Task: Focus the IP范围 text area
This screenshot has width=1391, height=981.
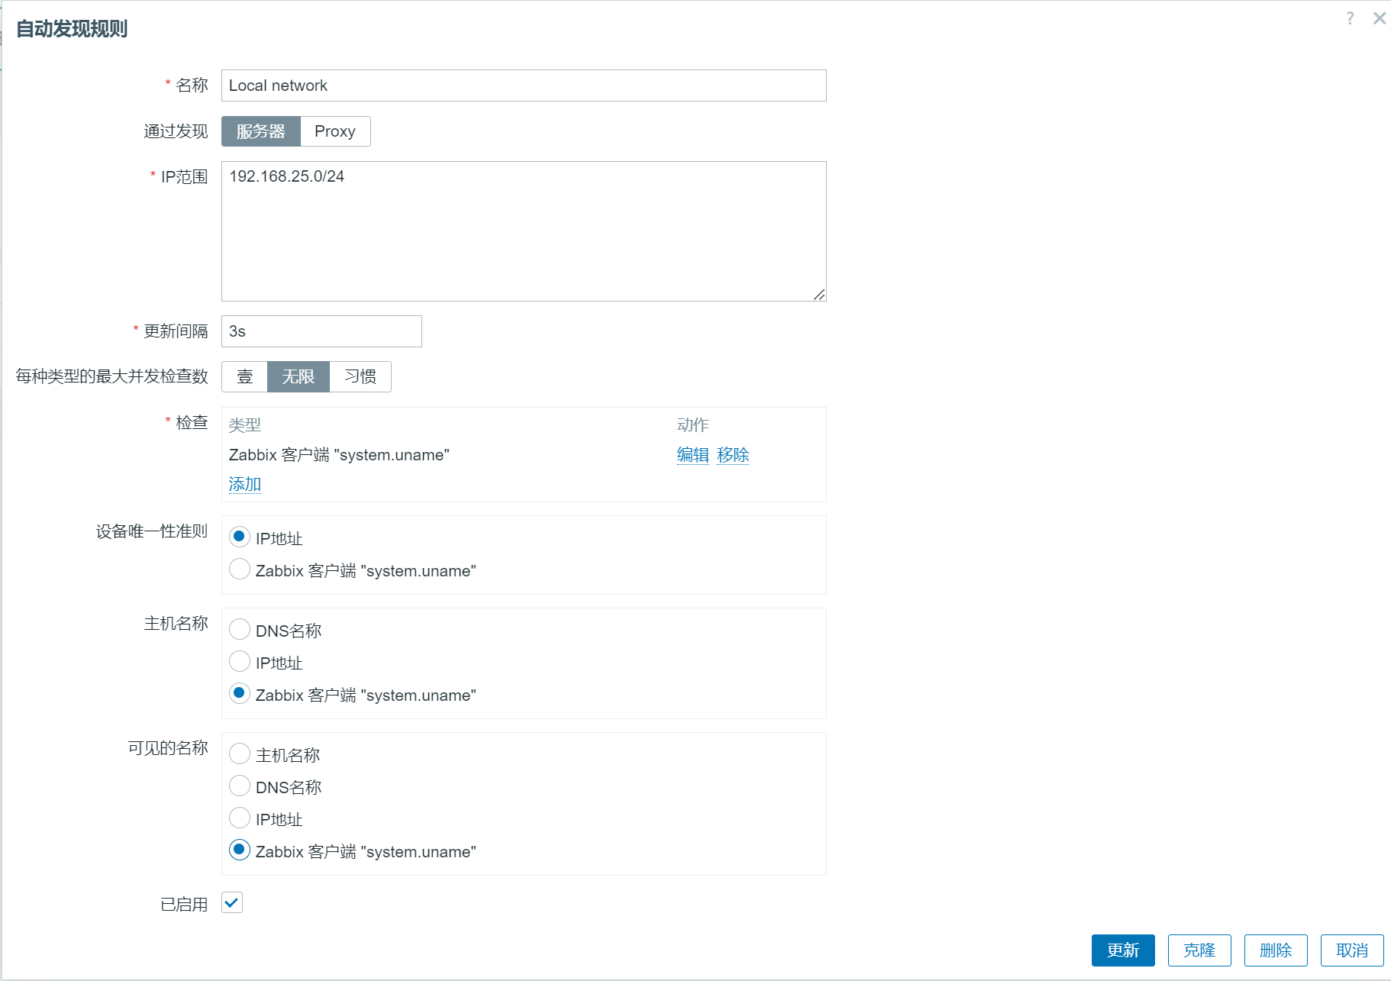Action: (x=524, y=231)
